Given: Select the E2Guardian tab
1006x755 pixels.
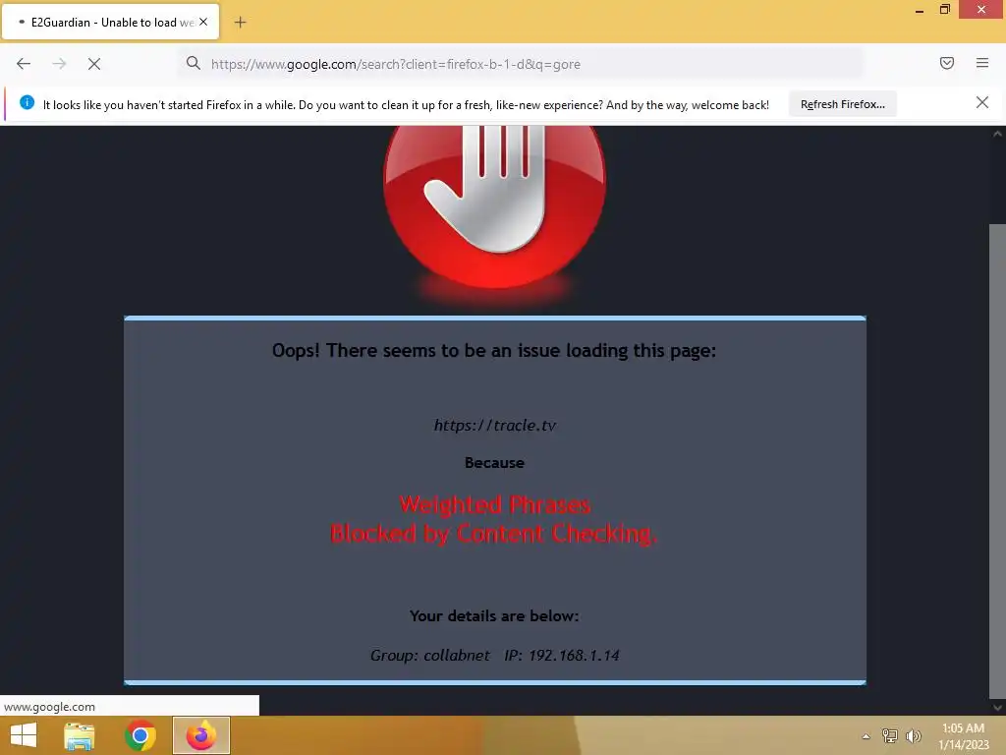Looking at the screenshot, I should click(110, 22).
